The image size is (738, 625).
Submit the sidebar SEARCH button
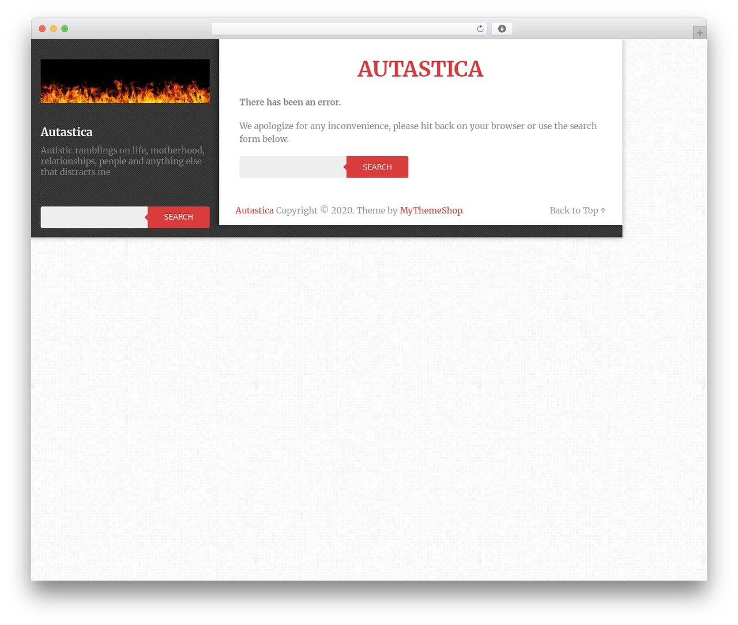tap(179, 217)
